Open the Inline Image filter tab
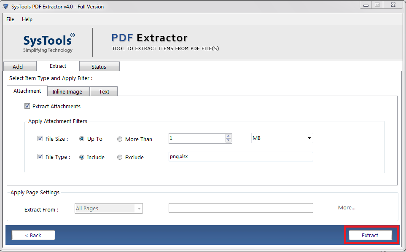406x252 pixels. [x=68, y=91]
